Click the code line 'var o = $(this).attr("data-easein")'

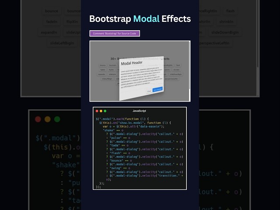click(133, 126)
